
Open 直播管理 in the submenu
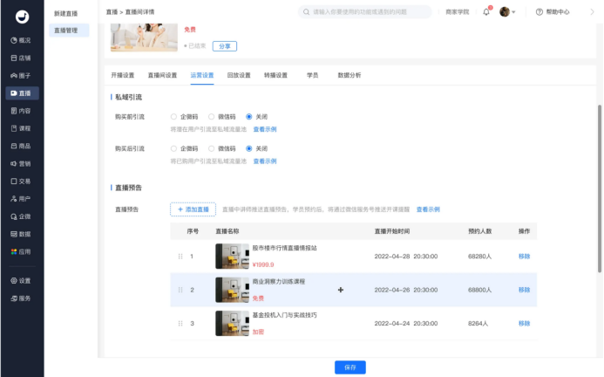click(x=69, y=30)
